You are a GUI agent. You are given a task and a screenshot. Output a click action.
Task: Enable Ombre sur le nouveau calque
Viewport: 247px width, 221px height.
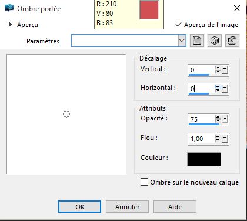(x=144, y=182)
